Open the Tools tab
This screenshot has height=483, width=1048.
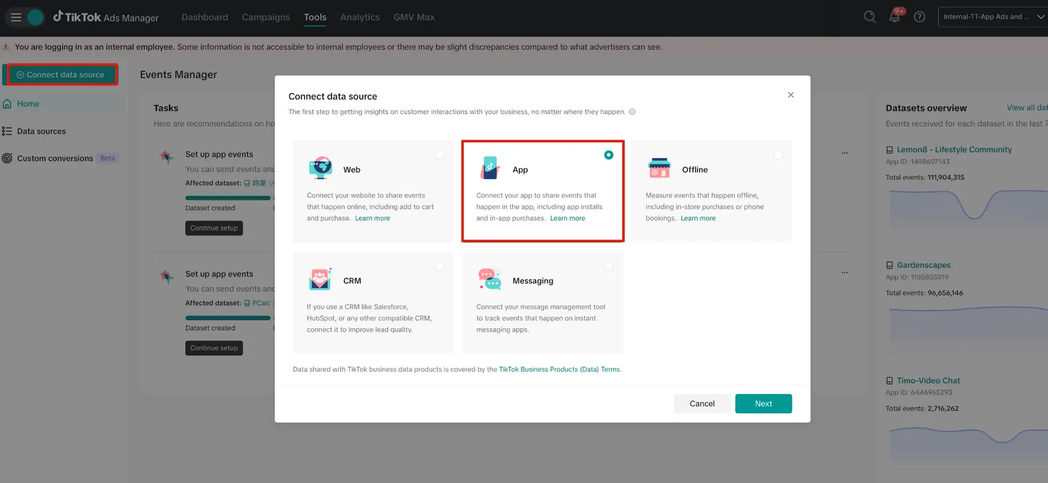coord(315,17)
